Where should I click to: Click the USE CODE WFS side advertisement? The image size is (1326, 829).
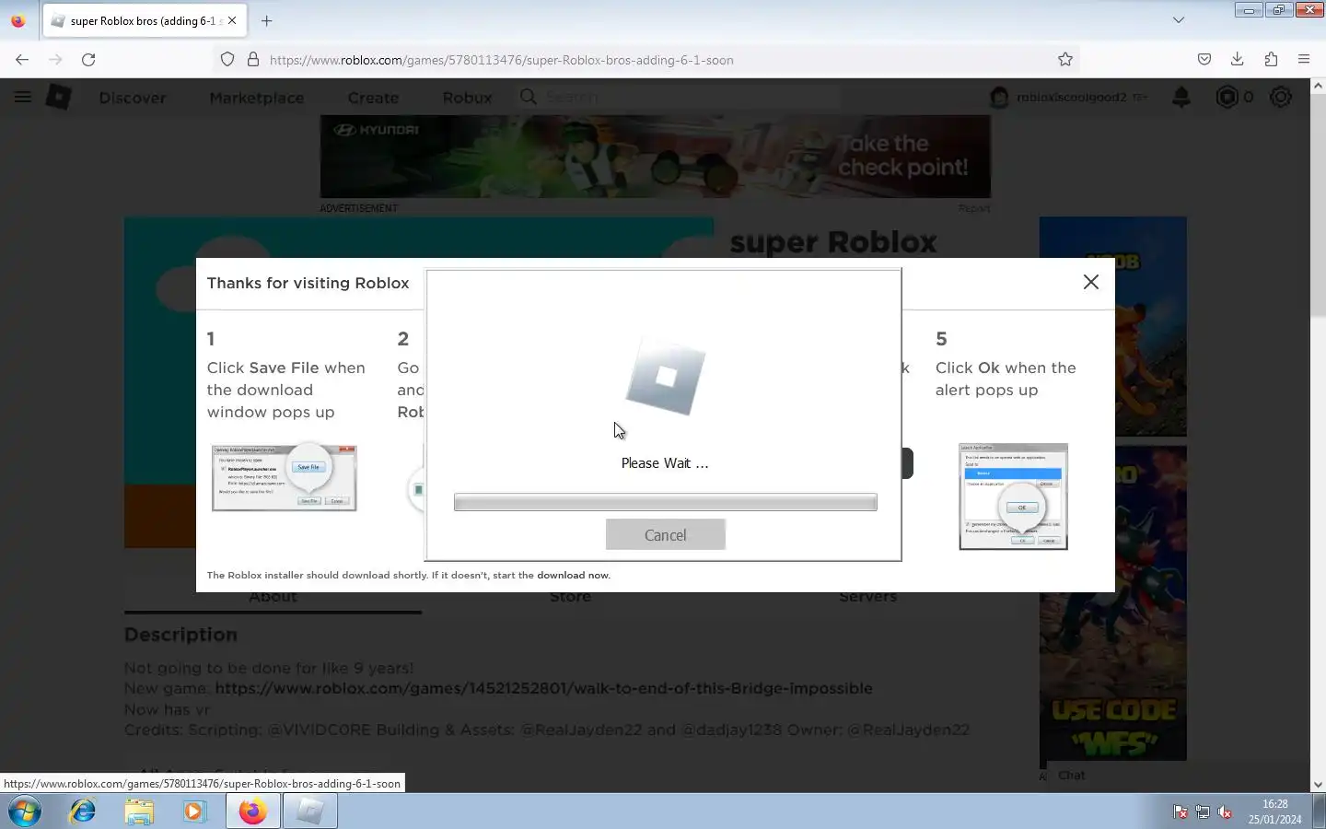[x=1113, y=603]
